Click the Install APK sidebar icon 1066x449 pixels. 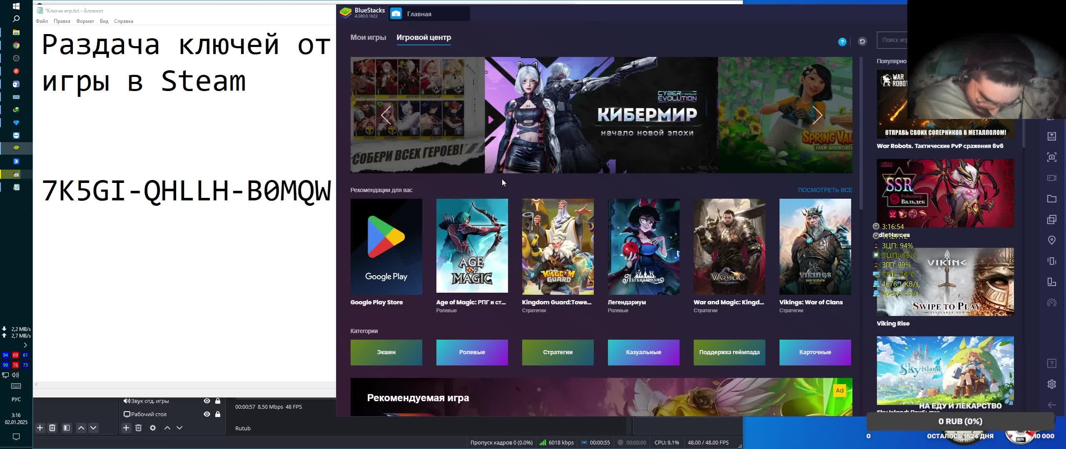(x=1051, y=136)
